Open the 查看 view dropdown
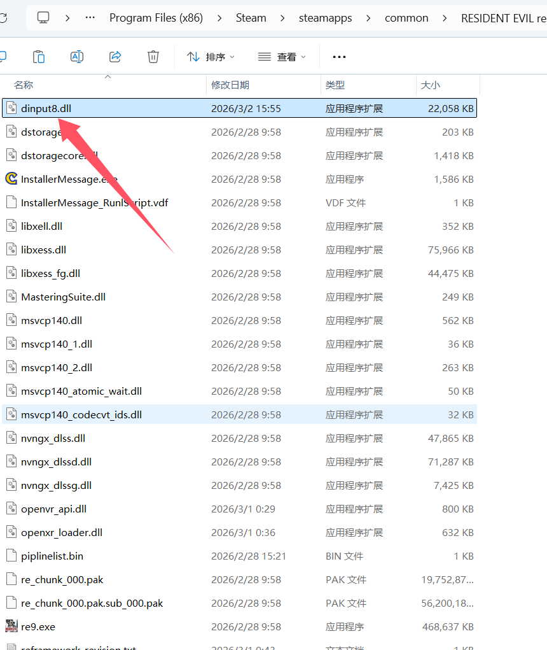This screenshot has height=650, width=547. pyautogui.click(x=282, y=57)
